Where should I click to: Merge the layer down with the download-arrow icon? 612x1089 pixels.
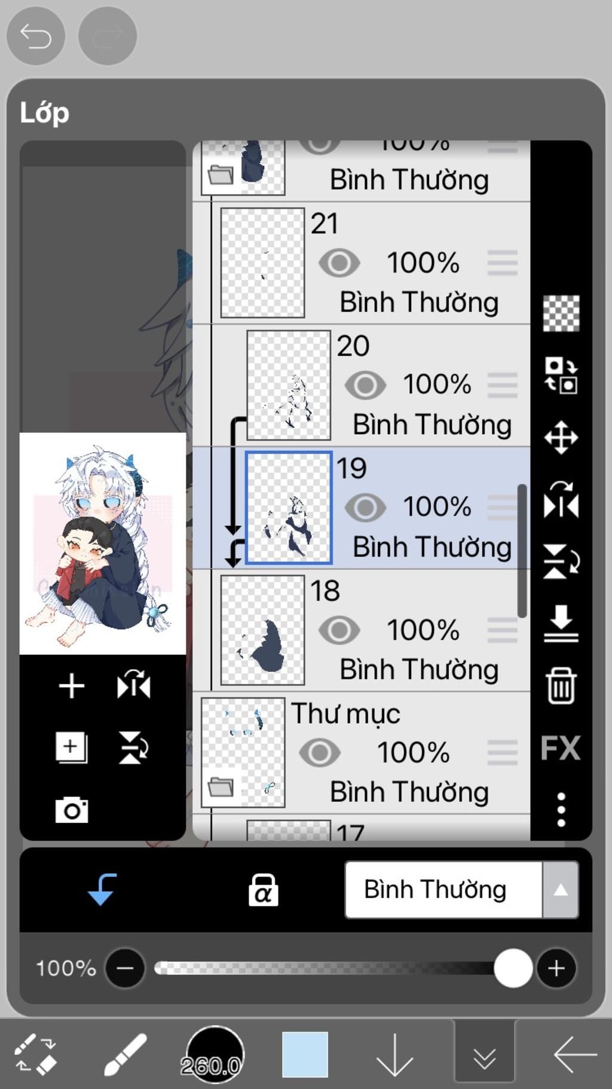tap(561, 623)
